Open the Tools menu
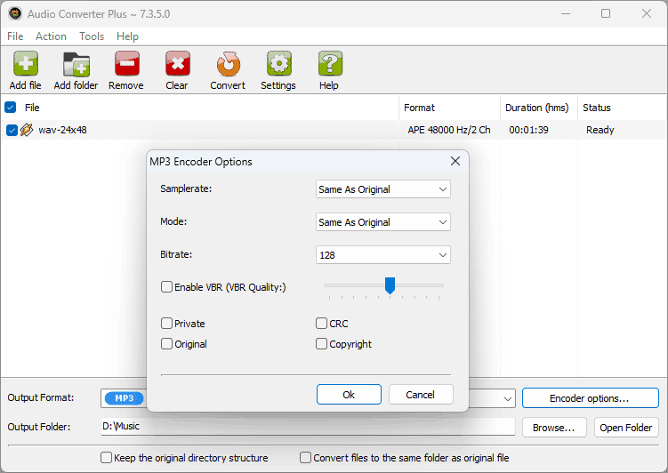668x473 pixels. [92, 36]
